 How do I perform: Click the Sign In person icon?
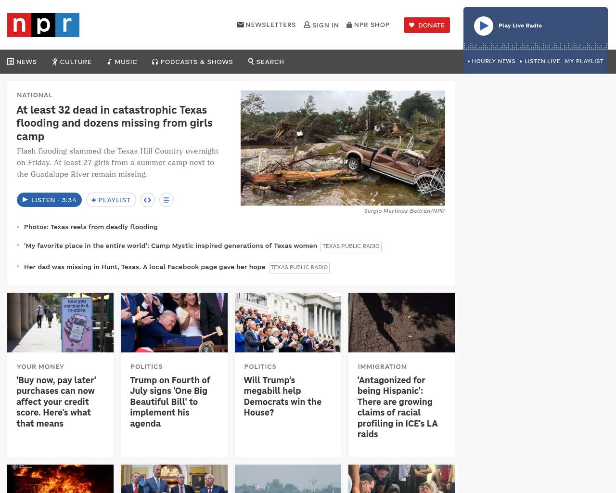[x=307, y=25]
